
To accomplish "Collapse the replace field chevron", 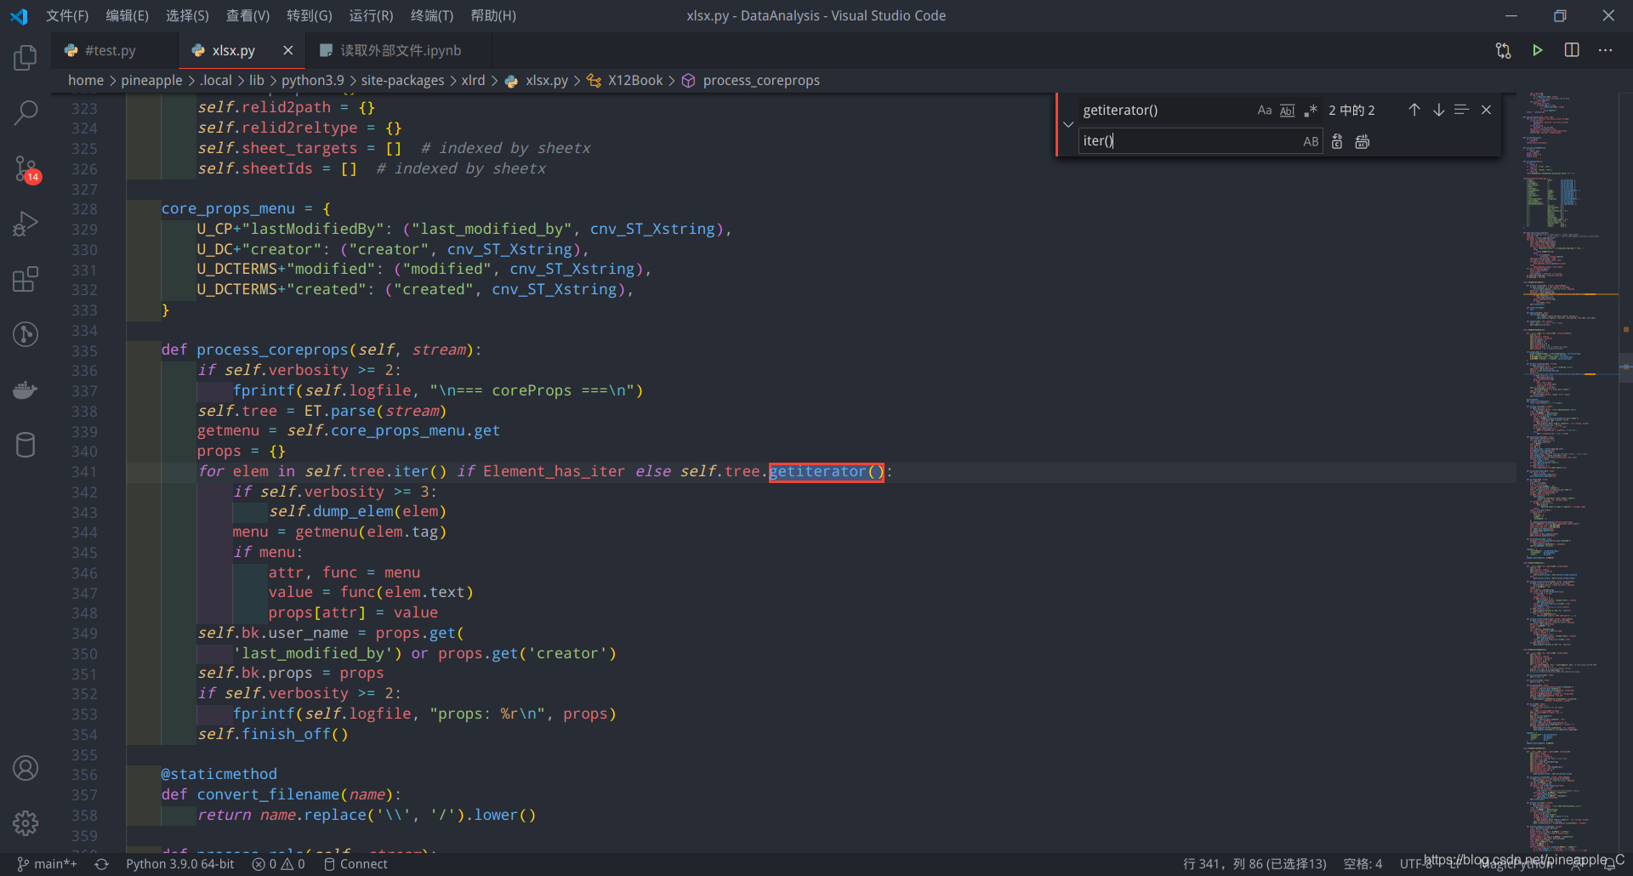I will click(1068, 124).
